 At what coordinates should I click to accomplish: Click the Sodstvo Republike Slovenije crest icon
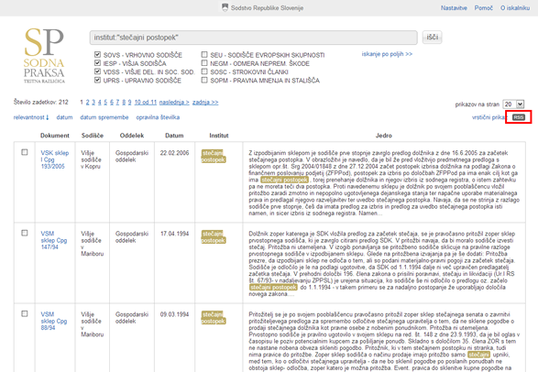click(x=225, y=7)
